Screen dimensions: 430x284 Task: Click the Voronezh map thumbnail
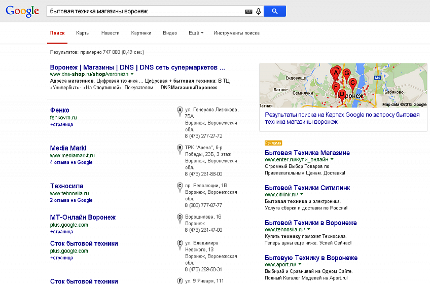343,85
